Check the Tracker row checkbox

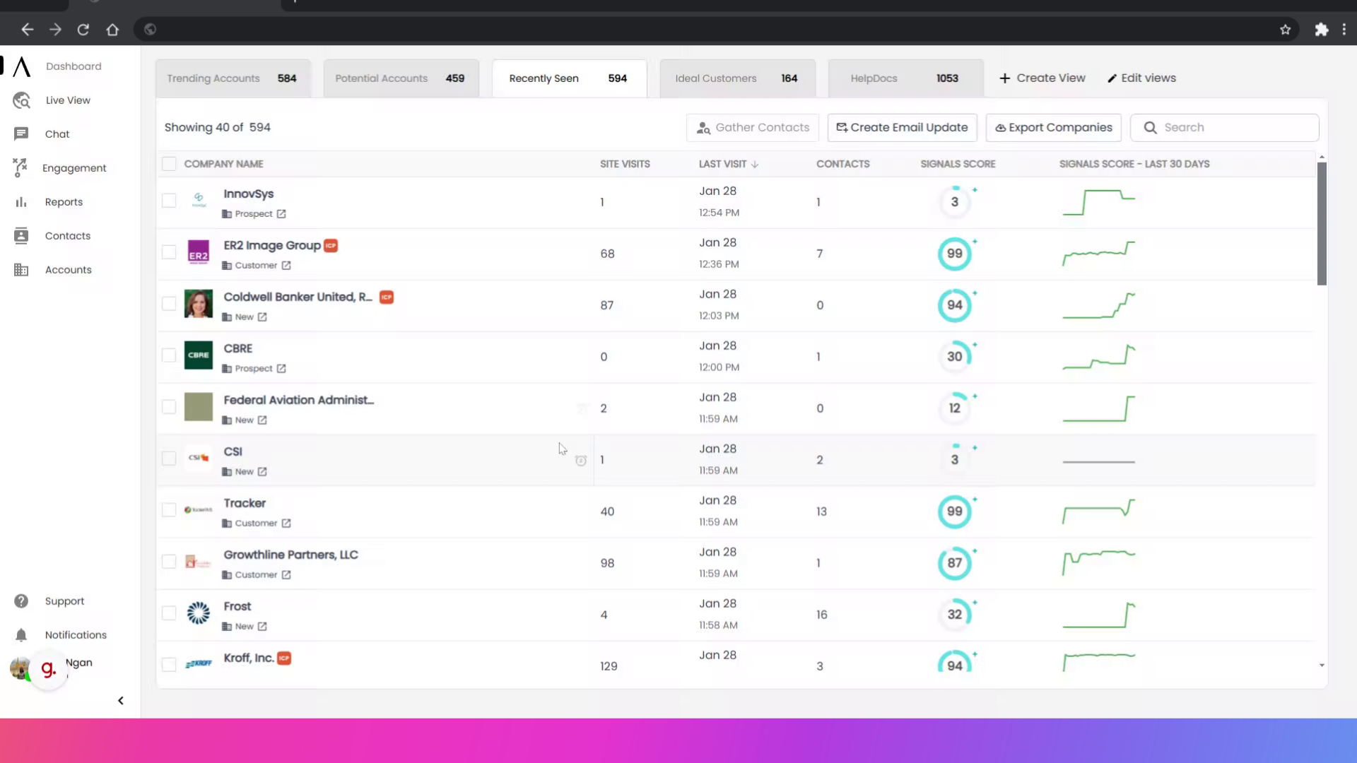169,511
